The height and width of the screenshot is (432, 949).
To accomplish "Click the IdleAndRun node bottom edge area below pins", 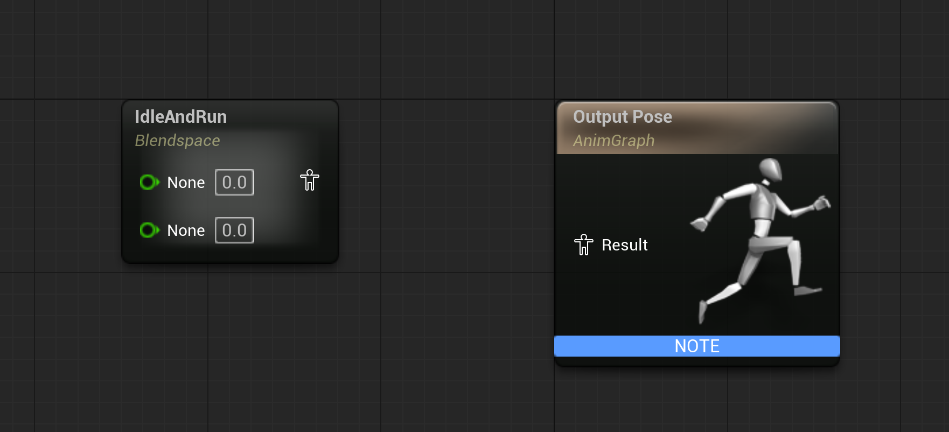I will click(230, 254).
